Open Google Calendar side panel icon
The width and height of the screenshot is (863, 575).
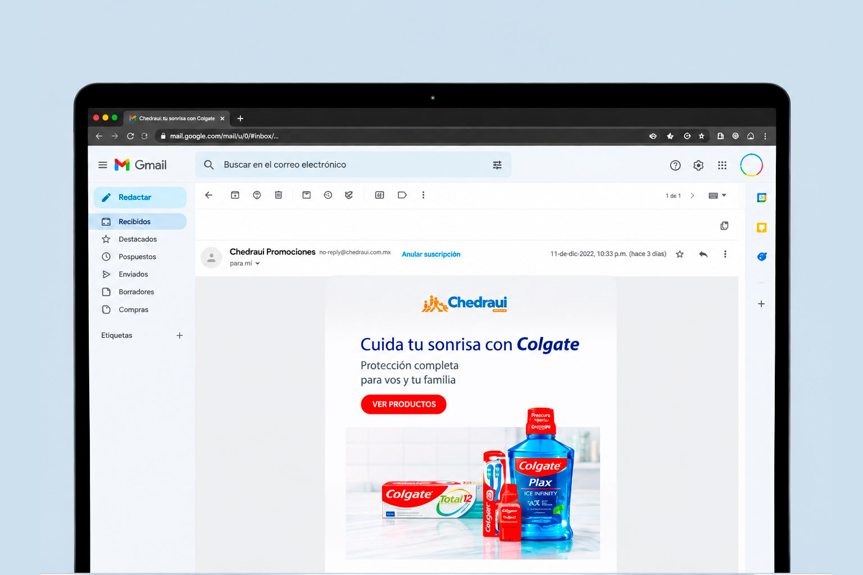761,198
